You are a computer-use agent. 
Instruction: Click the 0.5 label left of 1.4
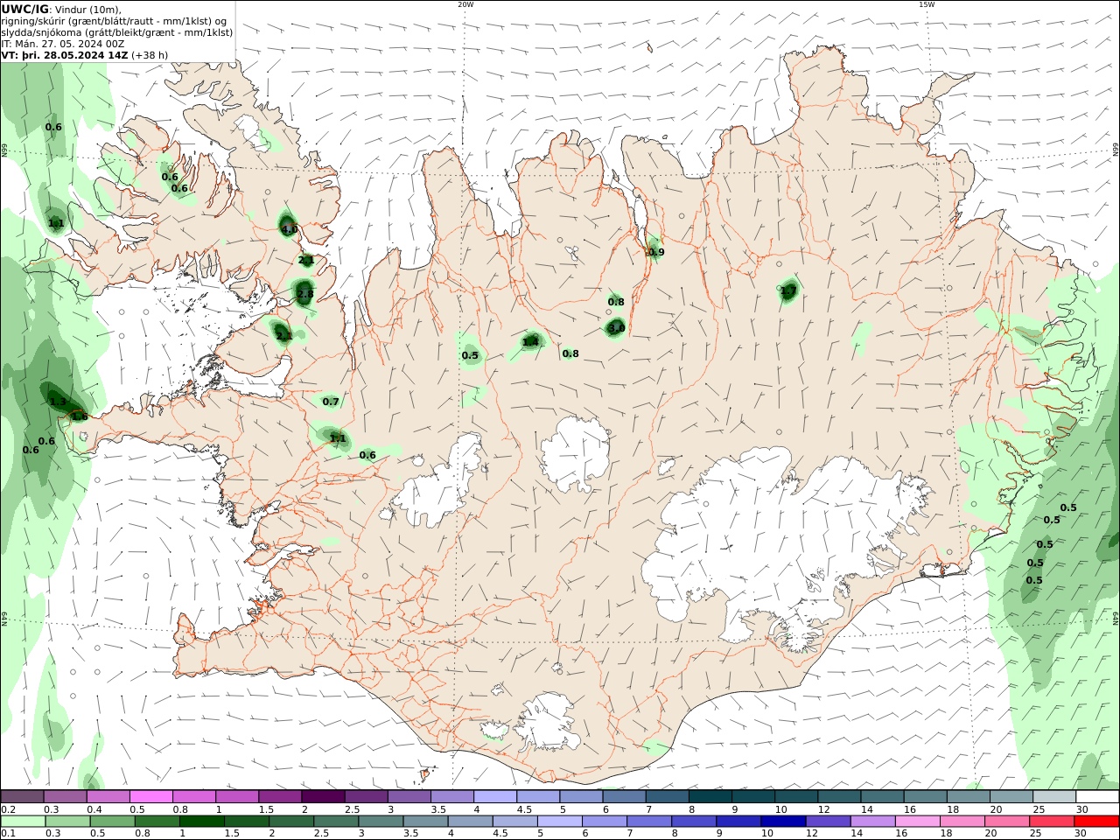coord(470,356)
